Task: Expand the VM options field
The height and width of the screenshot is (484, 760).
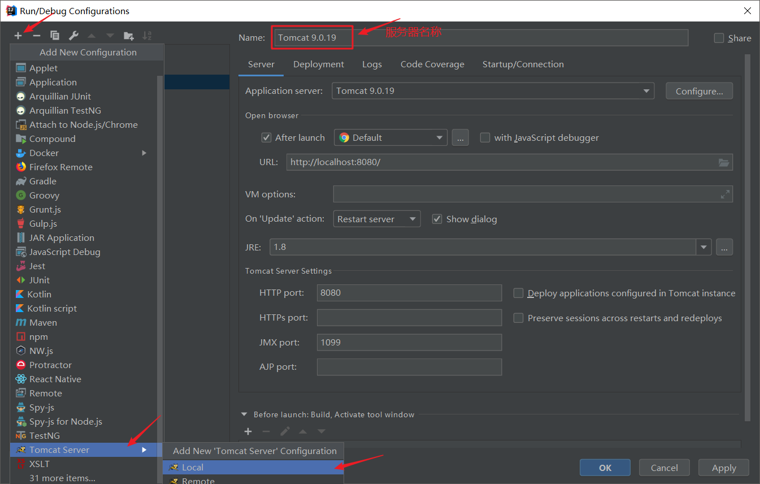Action: pyautogui.click(x=725, y=194)
